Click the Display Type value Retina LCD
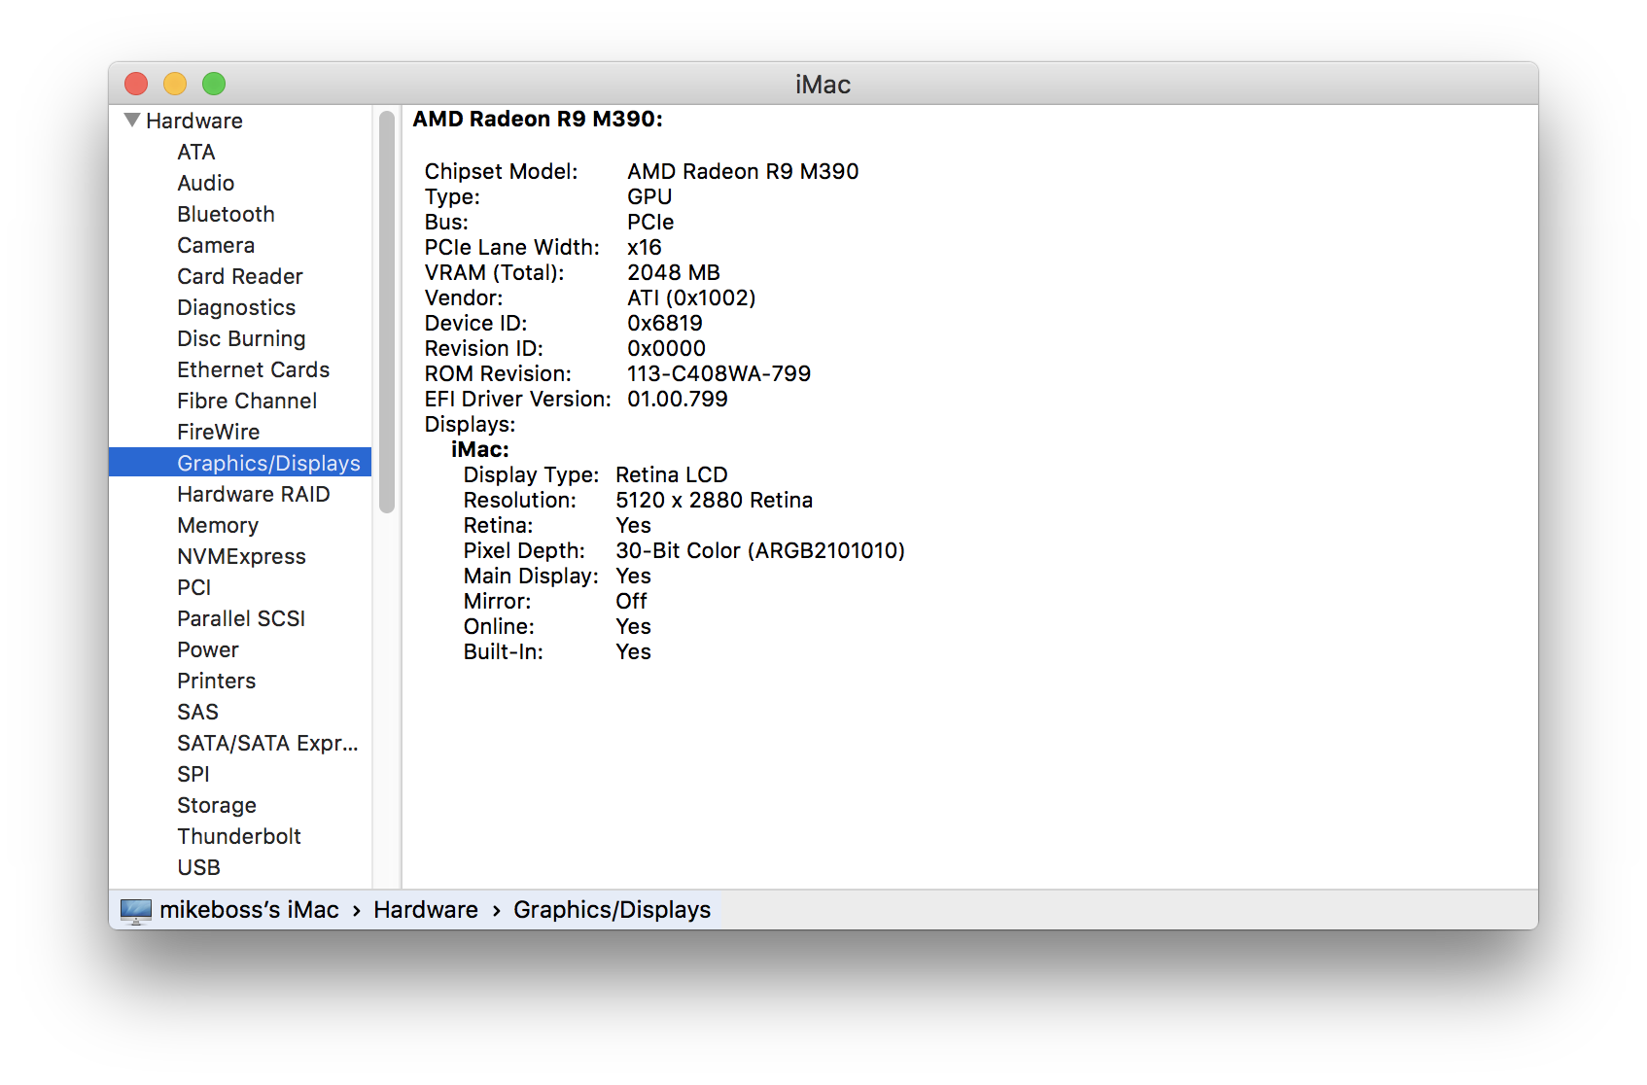The image size is (1647, 1085). coord(672,474)
